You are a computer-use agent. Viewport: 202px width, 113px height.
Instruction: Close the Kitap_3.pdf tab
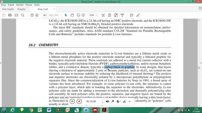coord(54,9)
